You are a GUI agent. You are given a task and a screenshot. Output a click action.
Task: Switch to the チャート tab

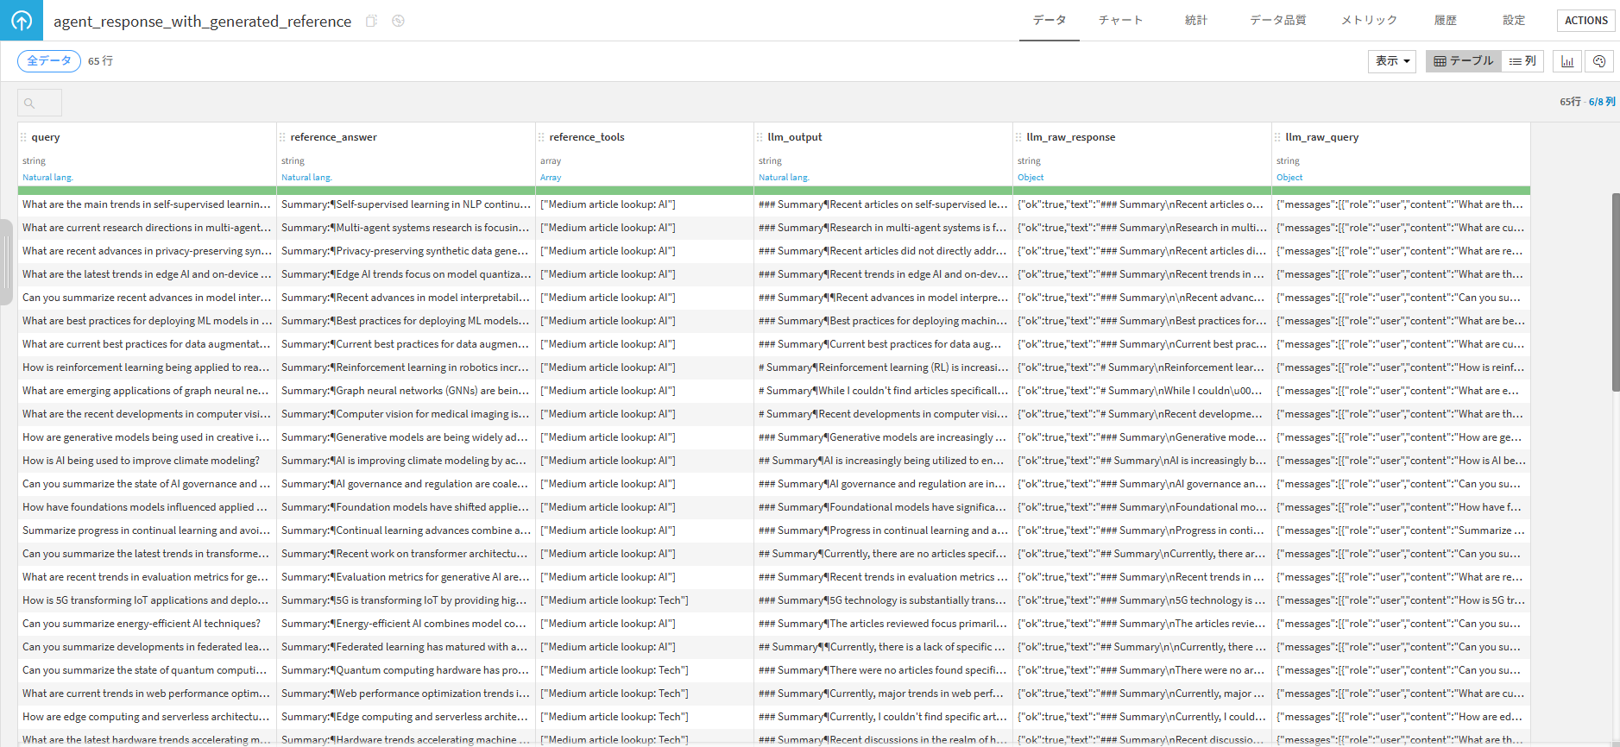tap(1120, 20)
